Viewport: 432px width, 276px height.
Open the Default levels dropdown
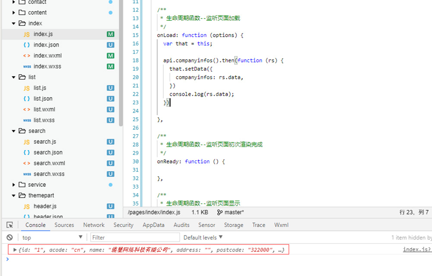click(x=203, y=238)
